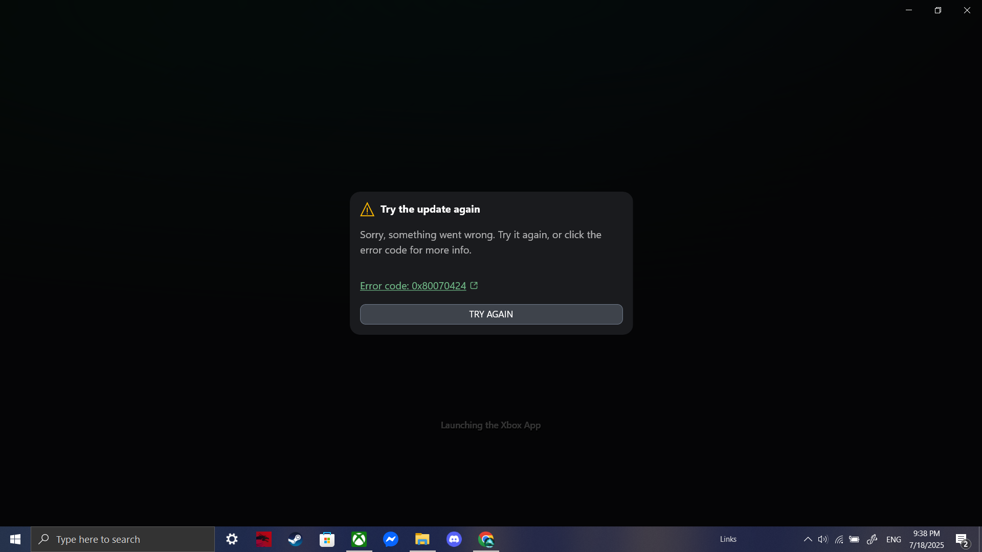Open Microsoft Store from taskbar
This screenshot has height=552, width=982.
[327, 539]
